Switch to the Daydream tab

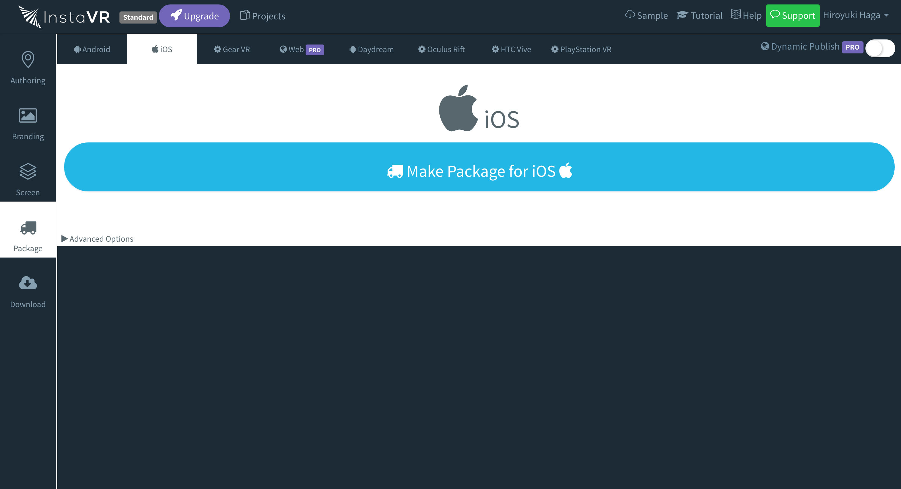point(372,49)
